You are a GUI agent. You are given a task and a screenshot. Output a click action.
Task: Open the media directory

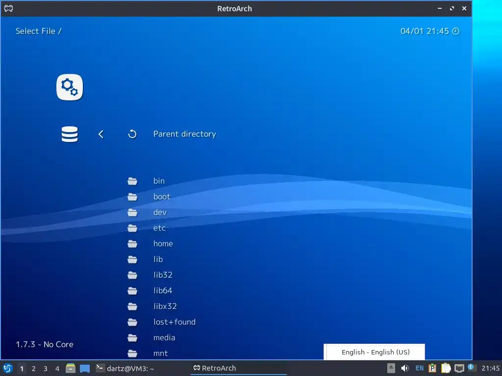click(x=164, y=338)
